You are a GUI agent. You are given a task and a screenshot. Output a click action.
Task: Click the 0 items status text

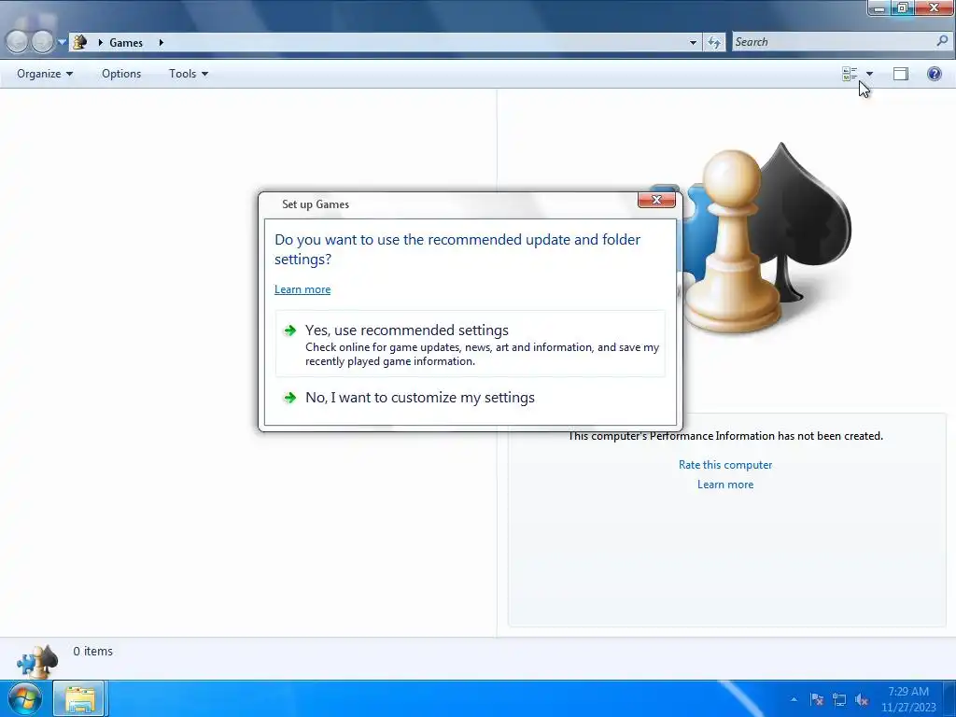point(92,651)
